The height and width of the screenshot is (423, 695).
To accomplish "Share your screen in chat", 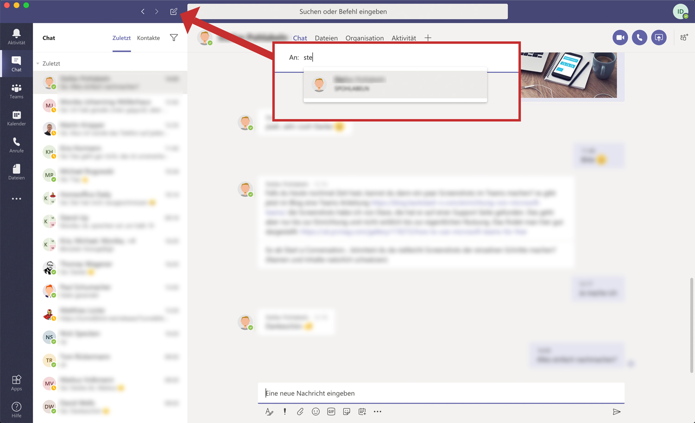I will point(658,38).
